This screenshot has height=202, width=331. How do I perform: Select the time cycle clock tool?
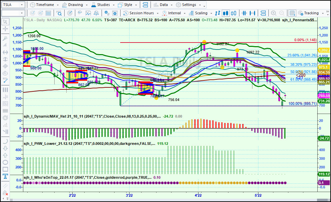coord(5,73)
